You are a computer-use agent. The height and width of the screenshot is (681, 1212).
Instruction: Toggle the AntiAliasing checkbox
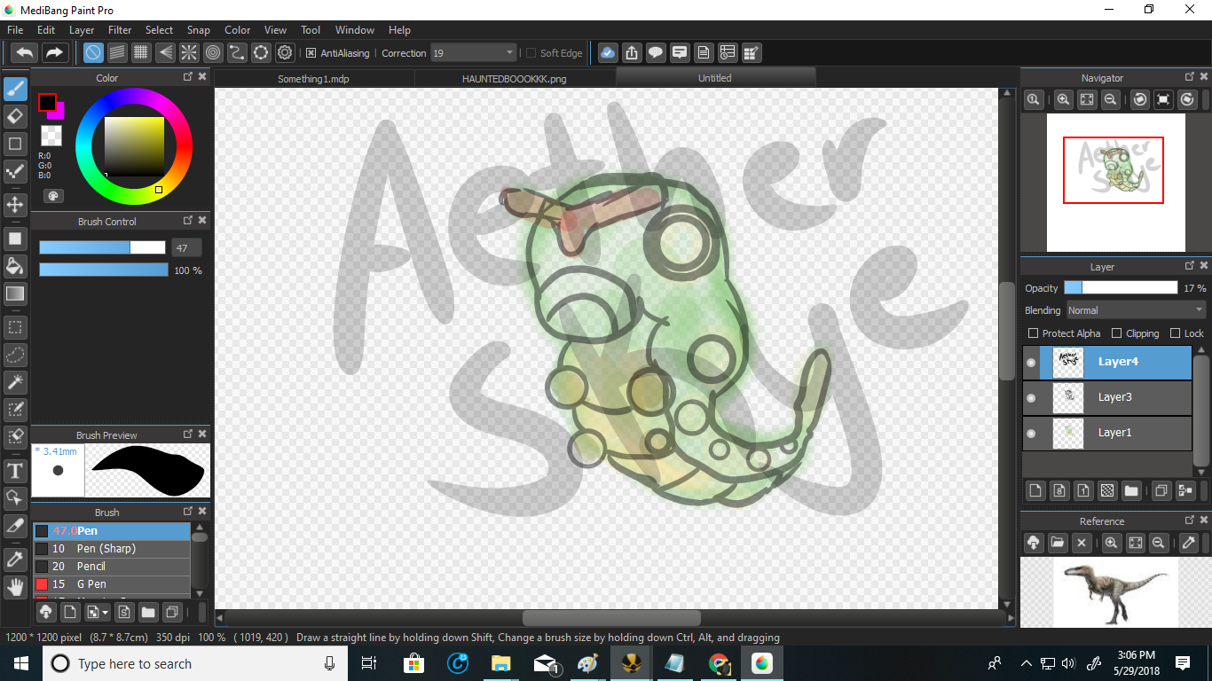311,53
